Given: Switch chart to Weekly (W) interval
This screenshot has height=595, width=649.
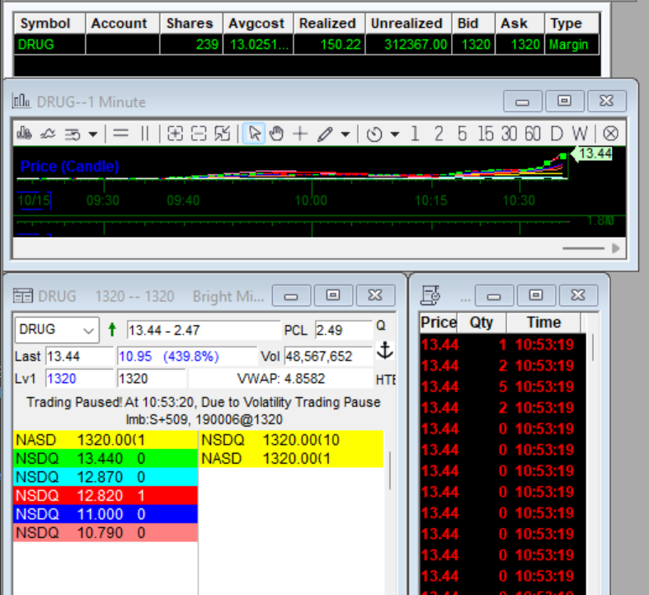Looking at the screenshot, I should [580, 134].
